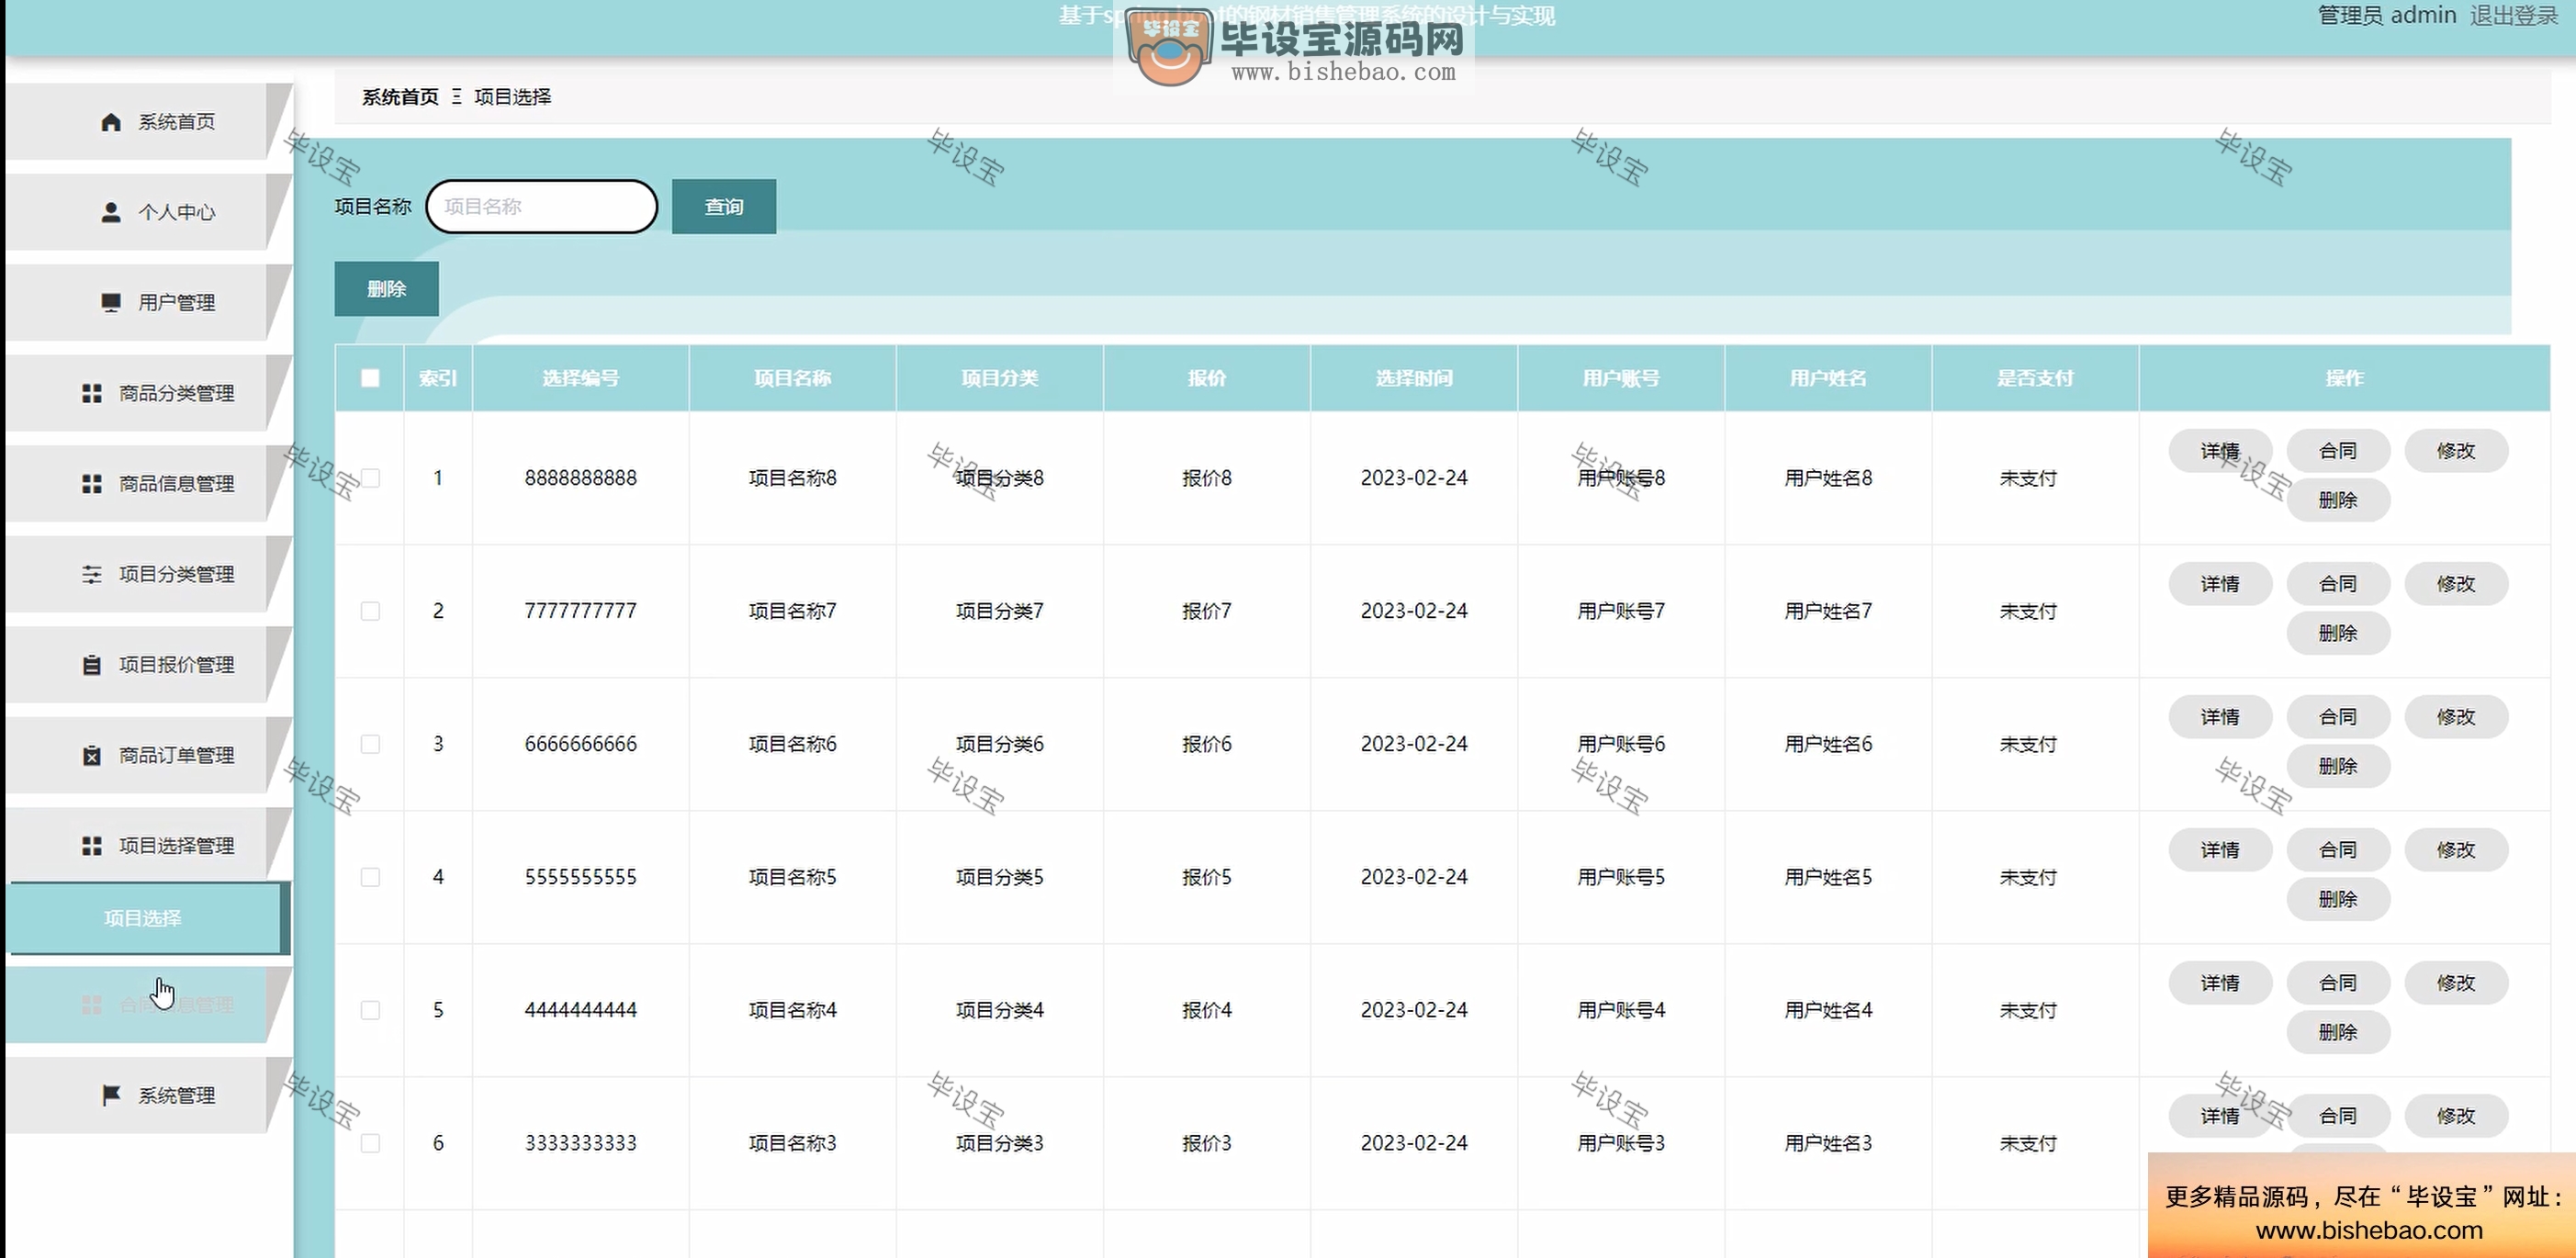The width and height of the screenshot is (2576, 1258).
Task: Open 合同 for row 项目名称3
Action: pos(2338,1116)
